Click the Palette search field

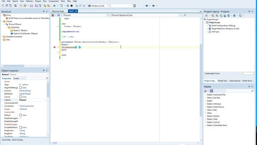click(238, 91)
